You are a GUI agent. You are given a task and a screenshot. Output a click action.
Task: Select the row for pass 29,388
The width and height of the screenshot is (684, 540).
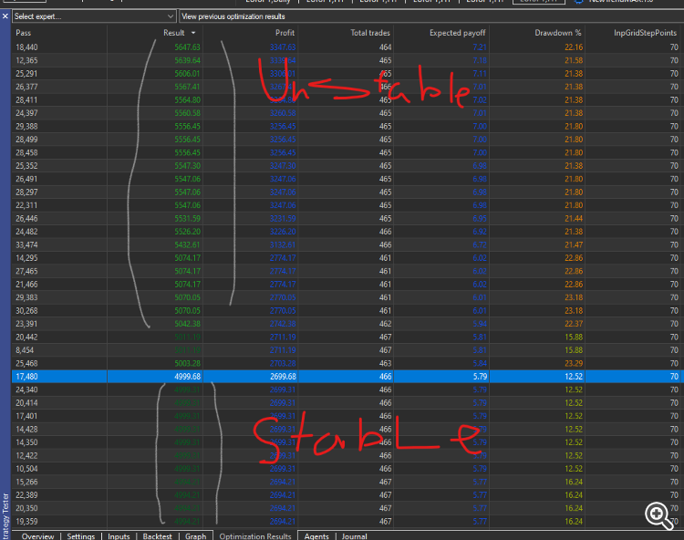347,126
